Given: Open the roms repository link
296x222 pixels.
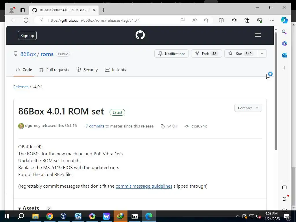Looking at the screenshot, I should pyautogui.click(x=47, y=54).
